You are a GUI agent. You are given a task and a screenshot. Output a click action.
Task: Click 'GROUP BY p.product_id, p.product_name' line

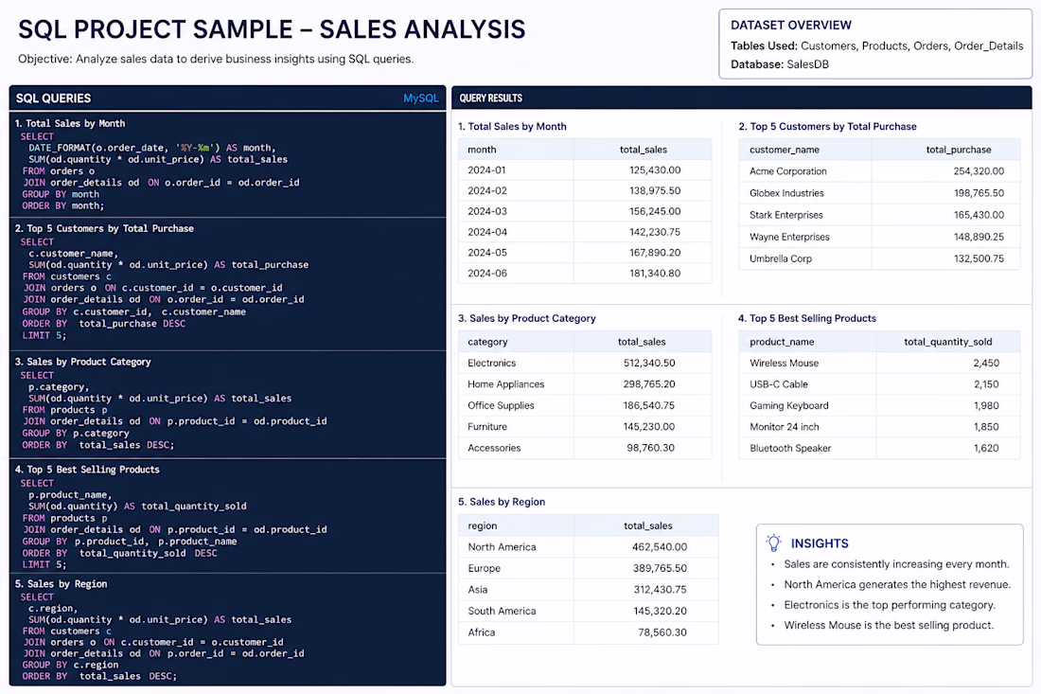pyautogui.click(x=130, y=542)
